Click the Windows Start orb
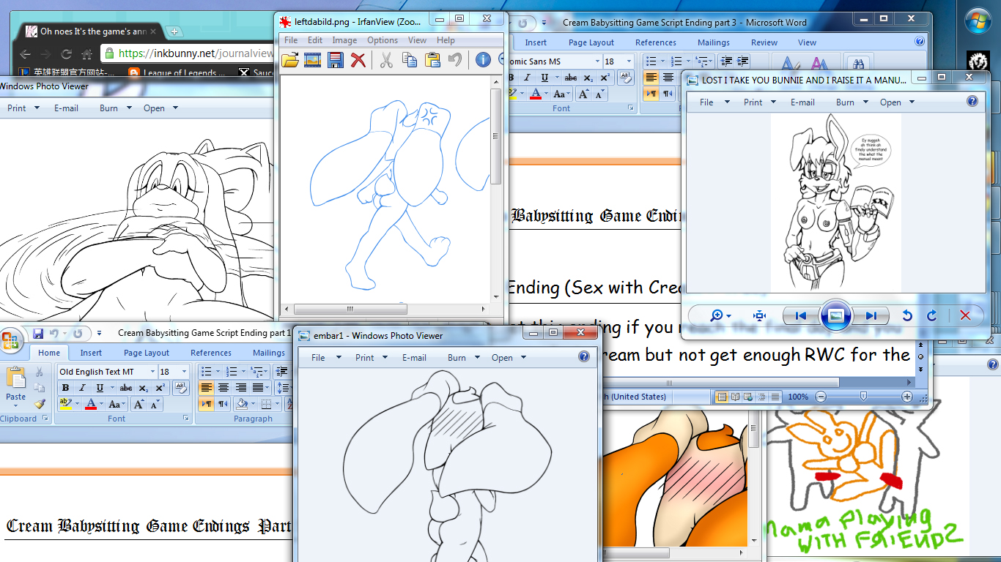 coord(978,21)
